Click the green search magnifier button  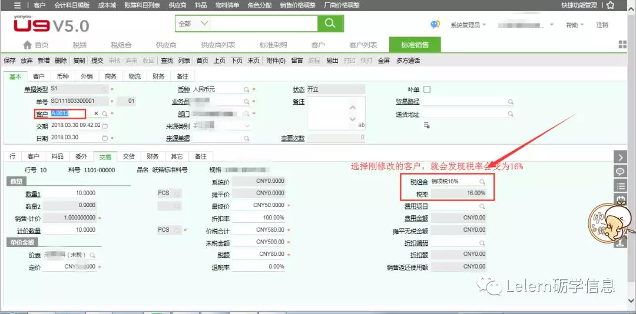click(330, 24)
